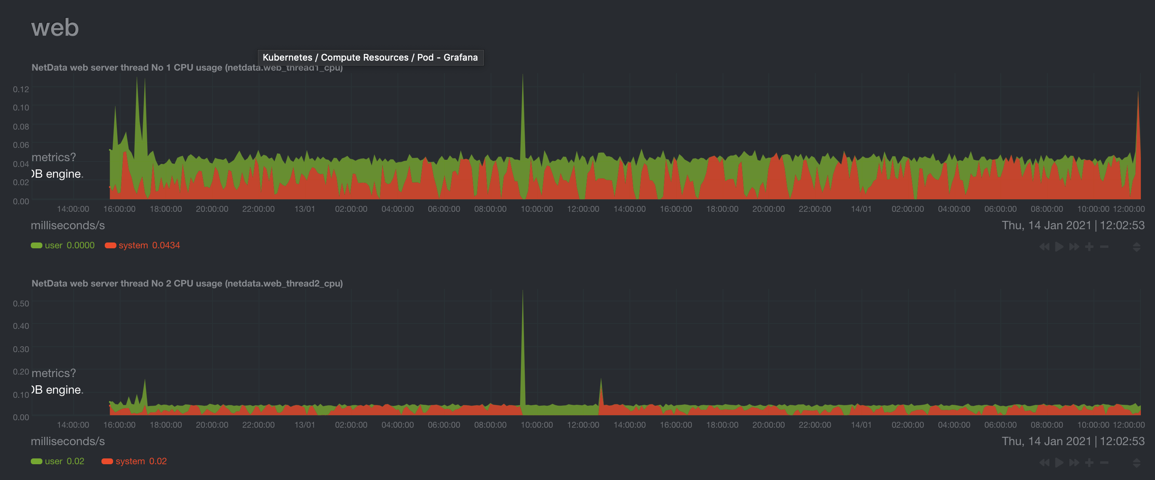Switch to the Kubernetes Compute Resources Grafana tab
The width and height of the screenshot is (1155, 480).
pyautogui.click(x=370, y=57)
